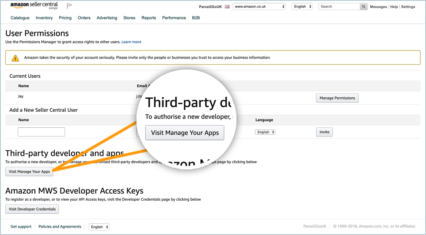Click the Amazon Seller Central logo
The height and width of the screenshot is (235, 426).
[x=34, y=6]
